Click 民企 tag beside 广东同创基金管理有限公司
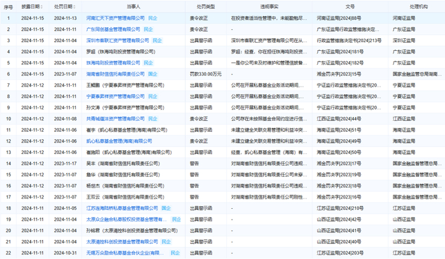 pos(148,29)
